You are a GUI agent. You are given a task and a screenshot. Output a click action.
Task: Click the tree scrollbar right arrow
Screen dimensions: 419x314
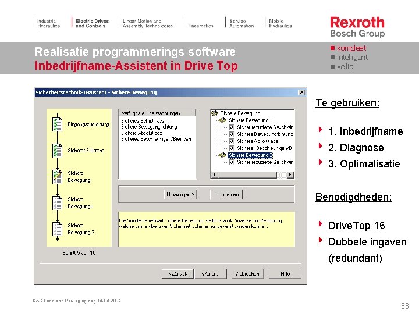pos(290,174)
